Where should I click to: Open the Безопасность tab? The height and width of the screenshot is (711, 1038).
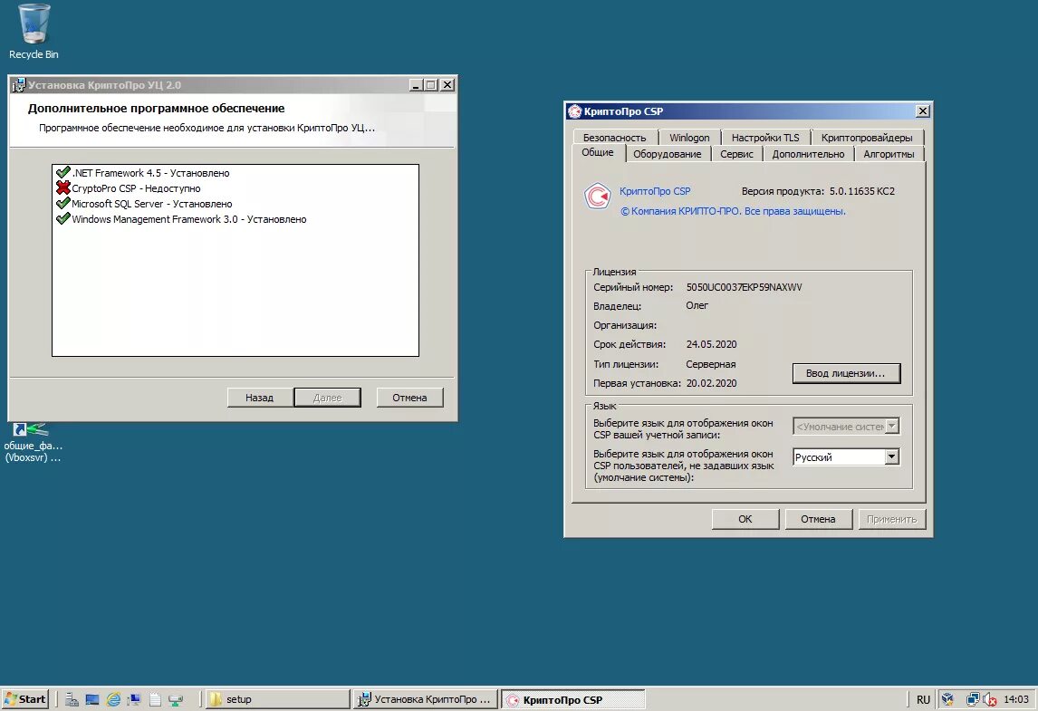(x=614, y=137)
